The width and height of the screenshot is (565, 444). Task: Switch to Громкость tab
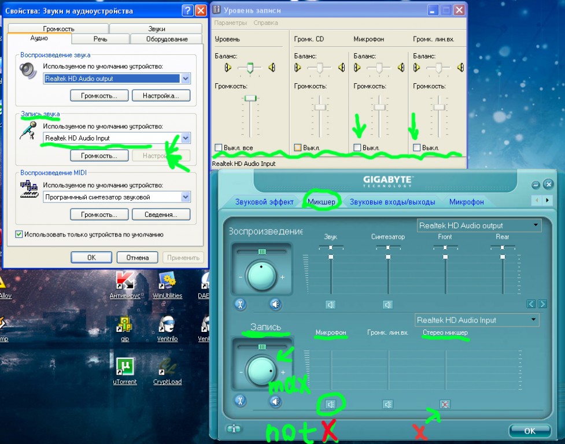58,28
